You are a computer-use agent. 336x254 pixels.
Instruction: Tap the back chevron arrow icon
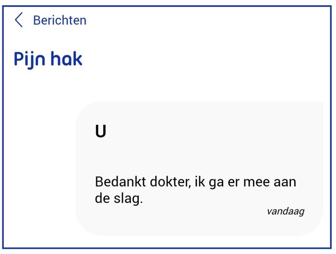click(x=19, y=20)
